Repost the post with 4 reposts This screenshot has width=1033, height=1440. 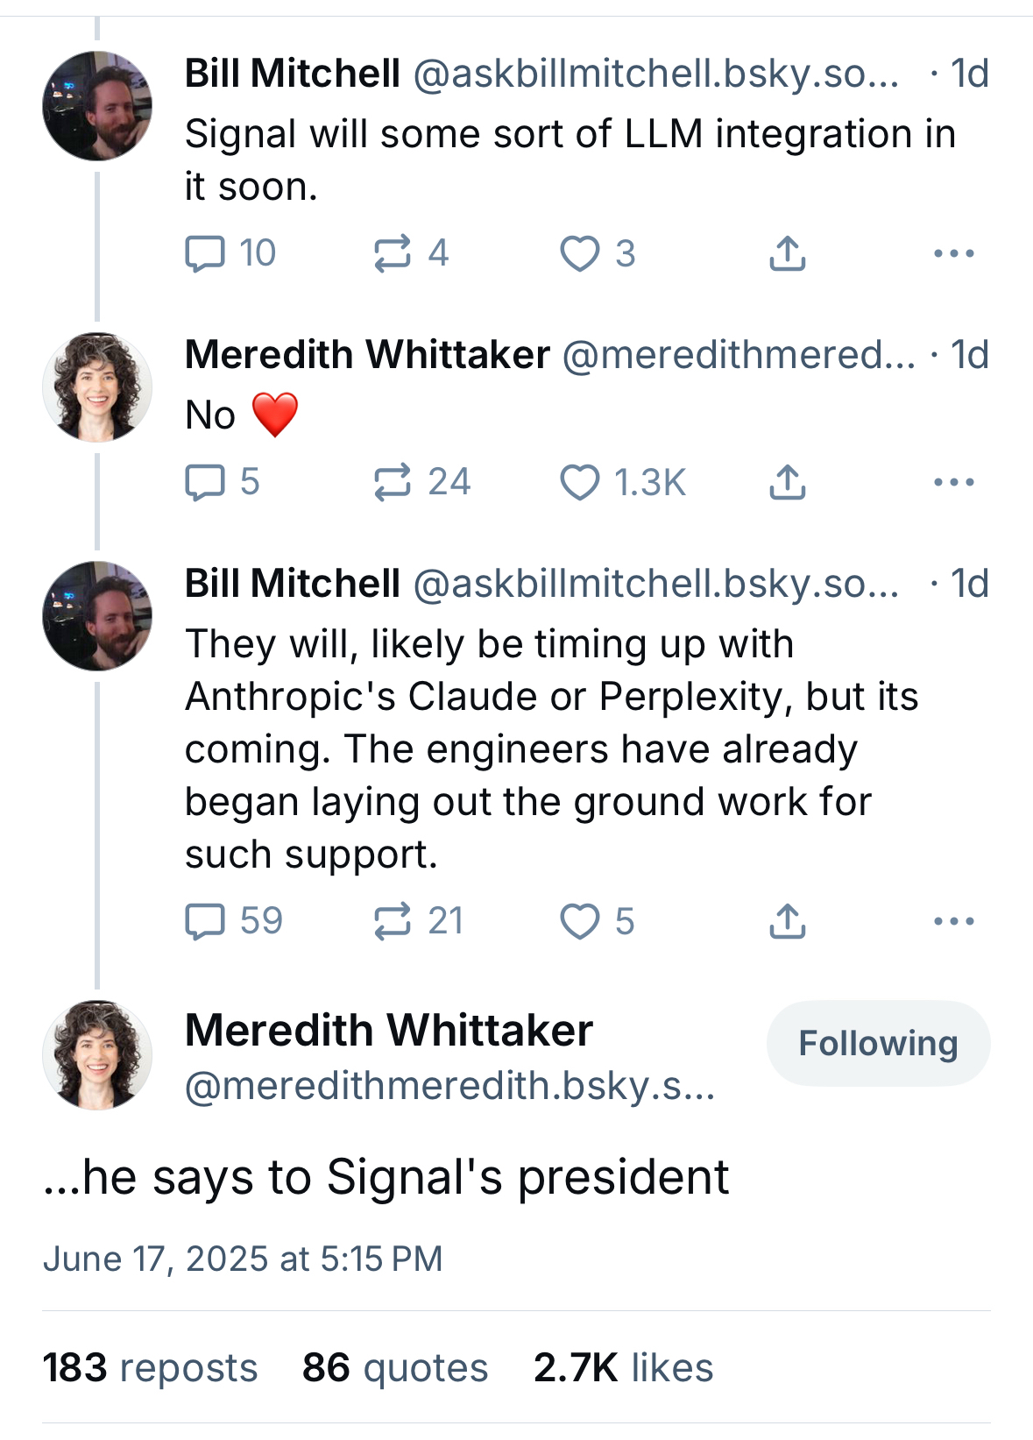[x=392, y=253]
